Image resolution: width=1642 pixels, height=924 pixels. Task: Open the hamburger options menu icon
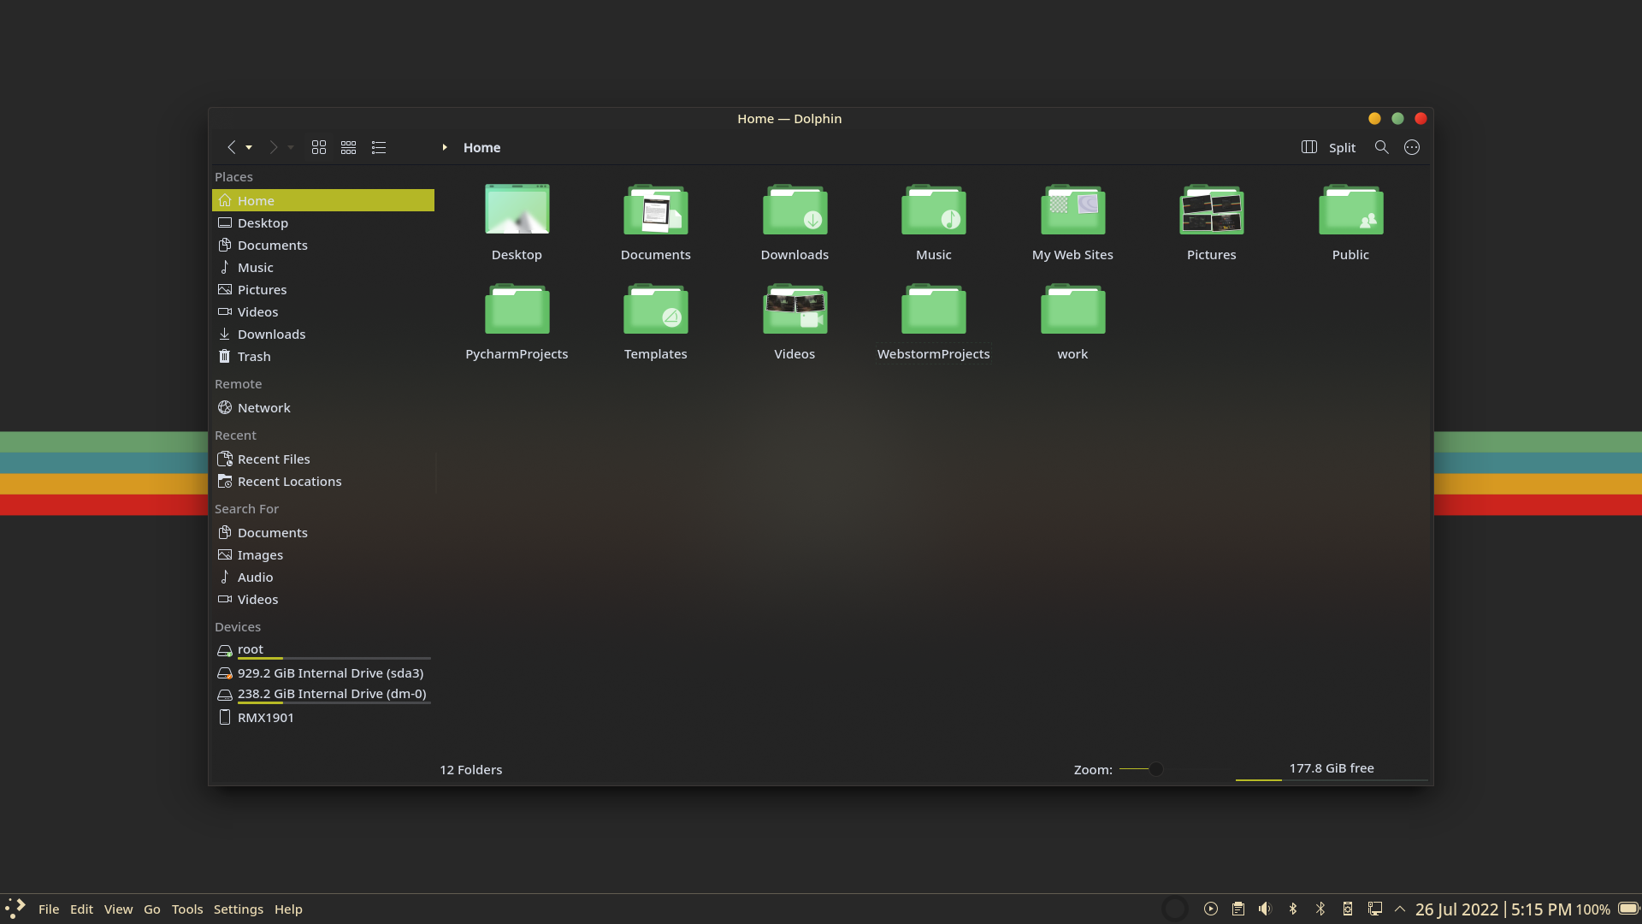point(1412,147)
